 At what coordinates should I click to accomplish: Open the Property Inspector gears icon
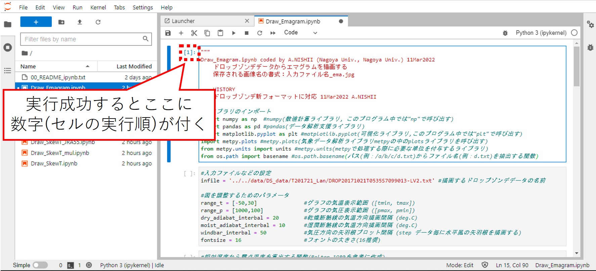(590, 24)
